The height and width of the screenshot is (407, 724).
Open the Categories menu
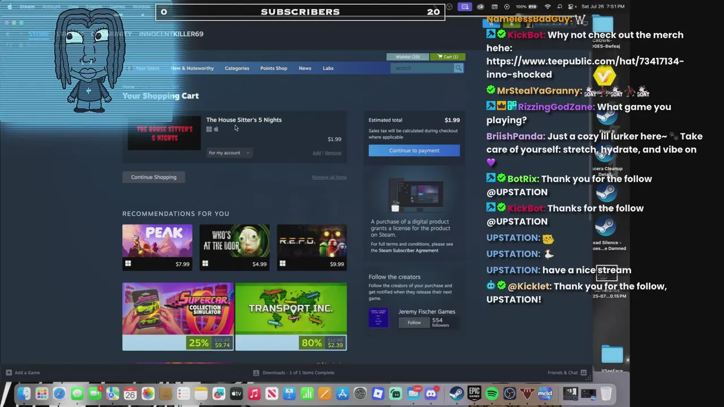(x=237, y=68)
